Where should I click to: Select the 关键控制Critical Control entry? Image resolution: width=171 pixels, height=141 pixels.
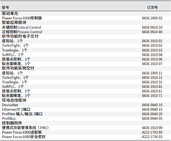click(x=22, y=27)
